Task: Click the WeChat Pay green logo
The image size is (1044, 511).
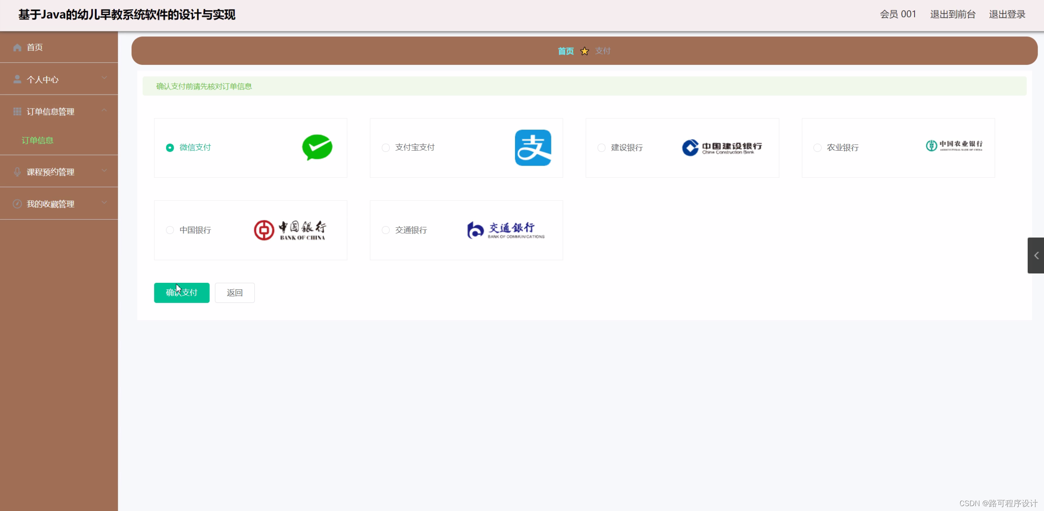Action: (x=317, y=147)
